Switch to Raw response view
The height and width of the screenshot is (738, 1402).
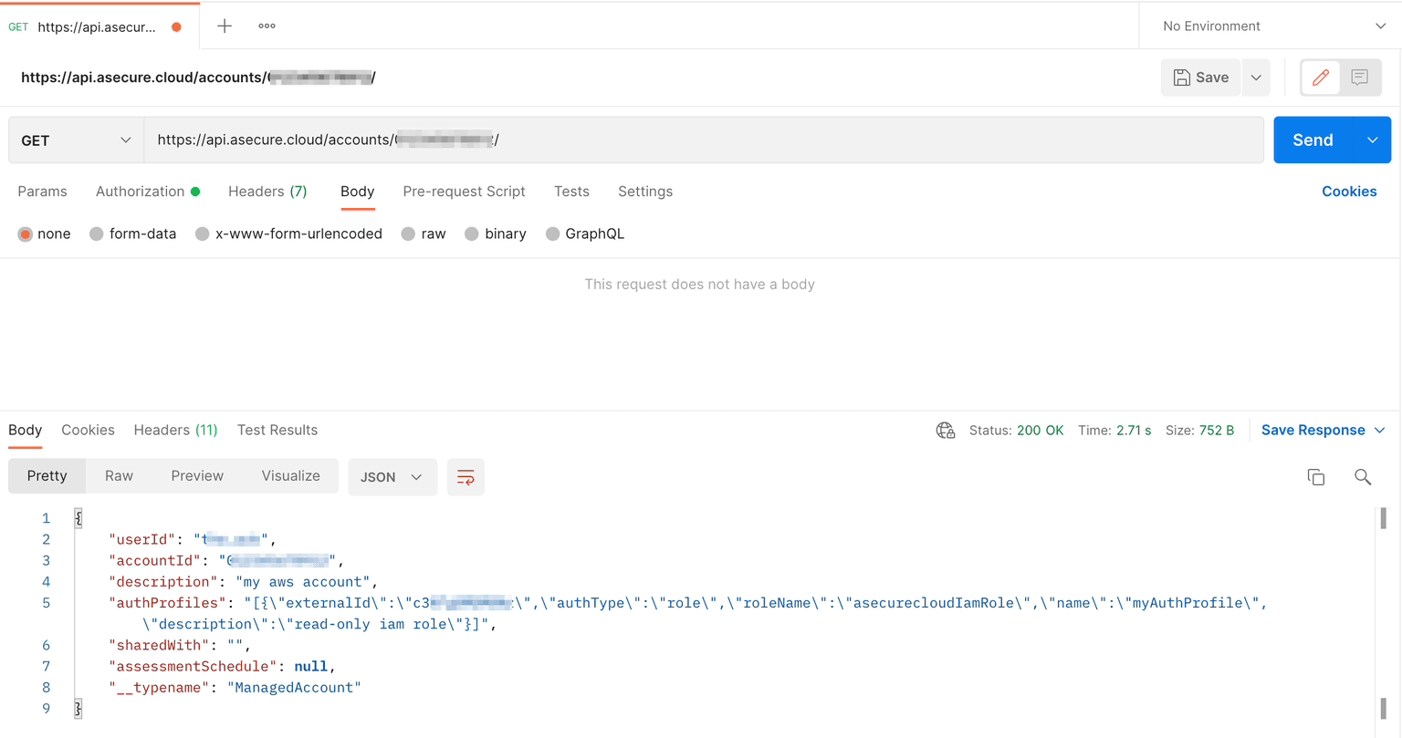pos(119,476)
